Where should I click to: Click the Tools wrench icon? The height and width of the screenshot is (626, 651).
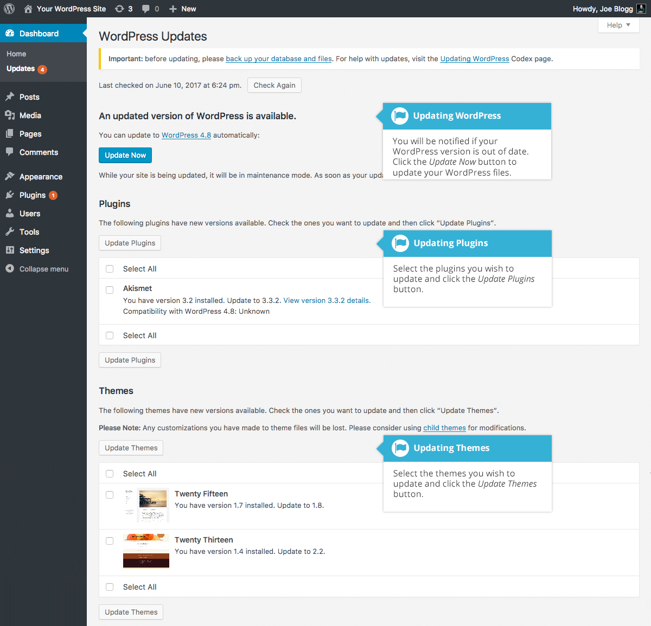coord(10,231)
